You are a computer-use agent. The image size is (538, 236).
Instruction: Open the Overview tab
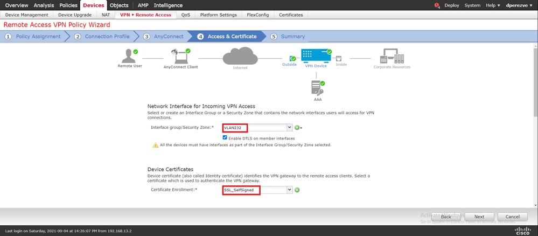17,5
